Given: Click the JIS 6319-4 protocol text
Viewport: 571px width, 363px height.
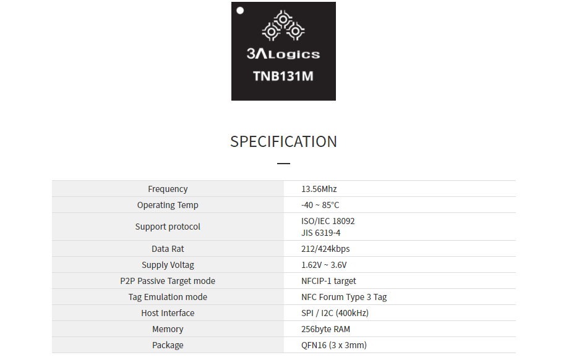Looking at the screenshot, I should click(321, 233).
